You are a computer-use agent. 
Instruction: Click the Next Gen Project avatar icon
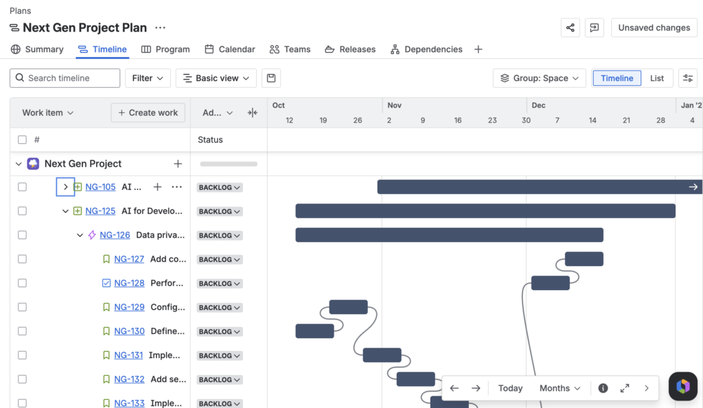click(x=33, y=164)
